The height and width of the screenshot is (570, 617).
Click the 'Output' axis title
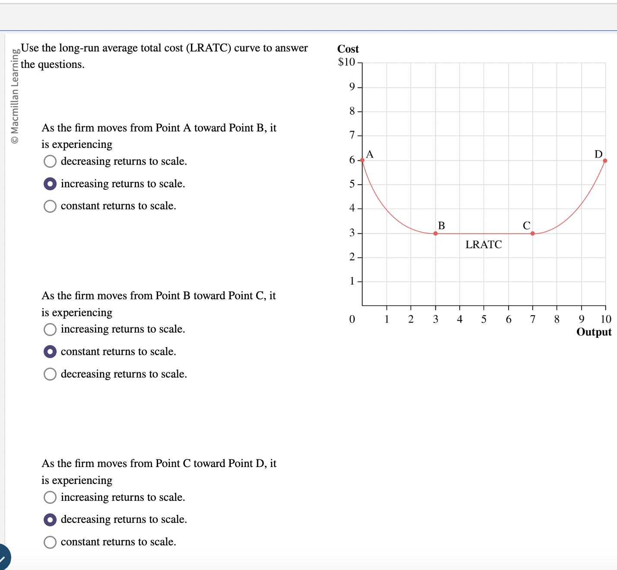coord(594,332)
